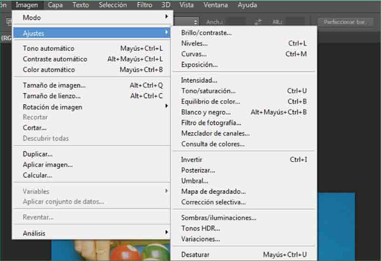The height and width of the screenshot is (261, 381).
Task: Open Curvas adjustment dialog
Action: [x=194, y=54]
